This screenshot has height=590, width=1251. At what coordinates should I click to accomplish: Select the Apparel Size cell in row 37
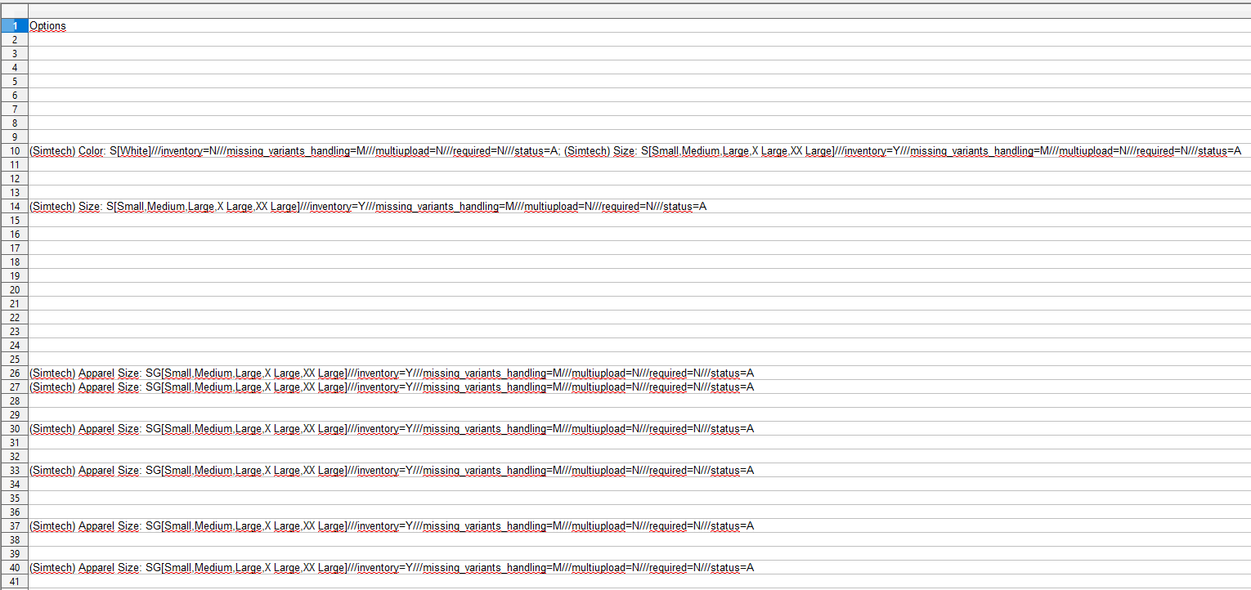(391, 525)
